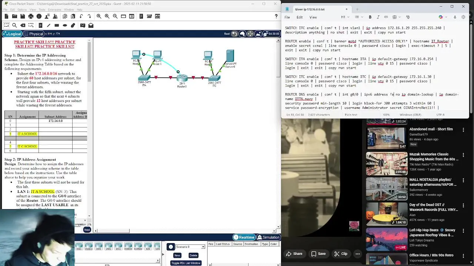Image resolution: width=474 pixels, height=266 pixels.
Task: Toggle Italic formatting in Notepad
Action: [378, 17]
